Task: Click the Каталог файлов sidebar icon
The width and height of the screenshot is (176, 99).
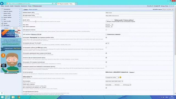Action: click(x=2, y=17)
